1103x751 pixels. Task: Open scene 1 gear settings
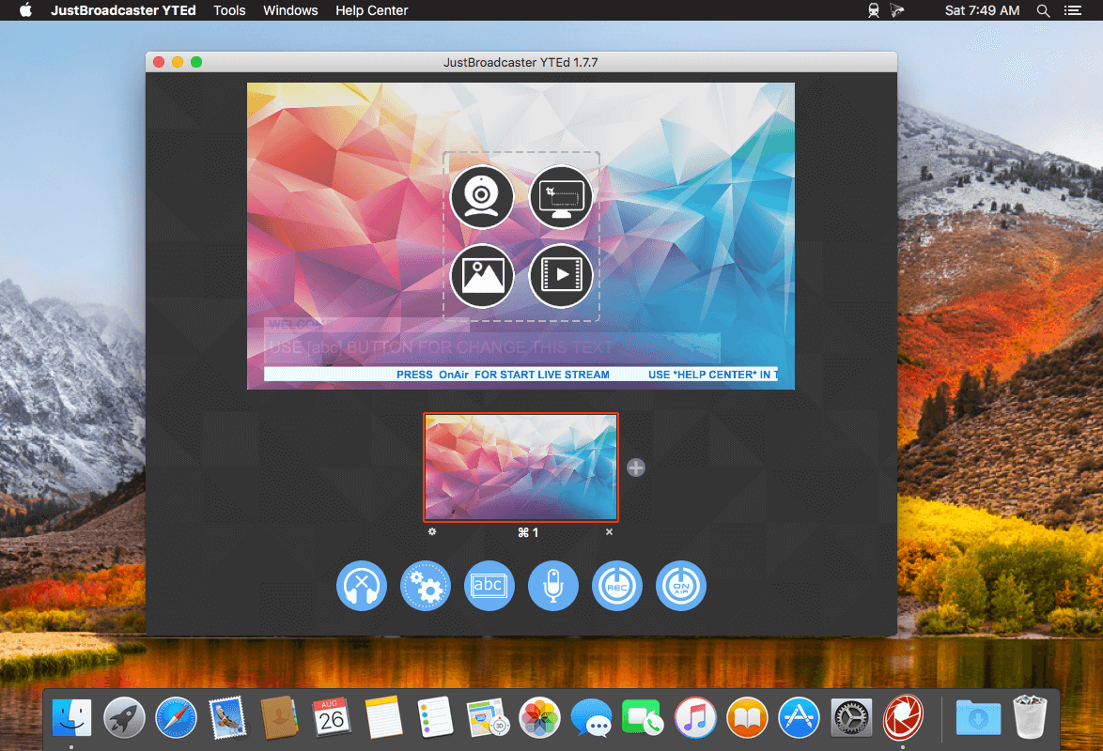point(432,532)
